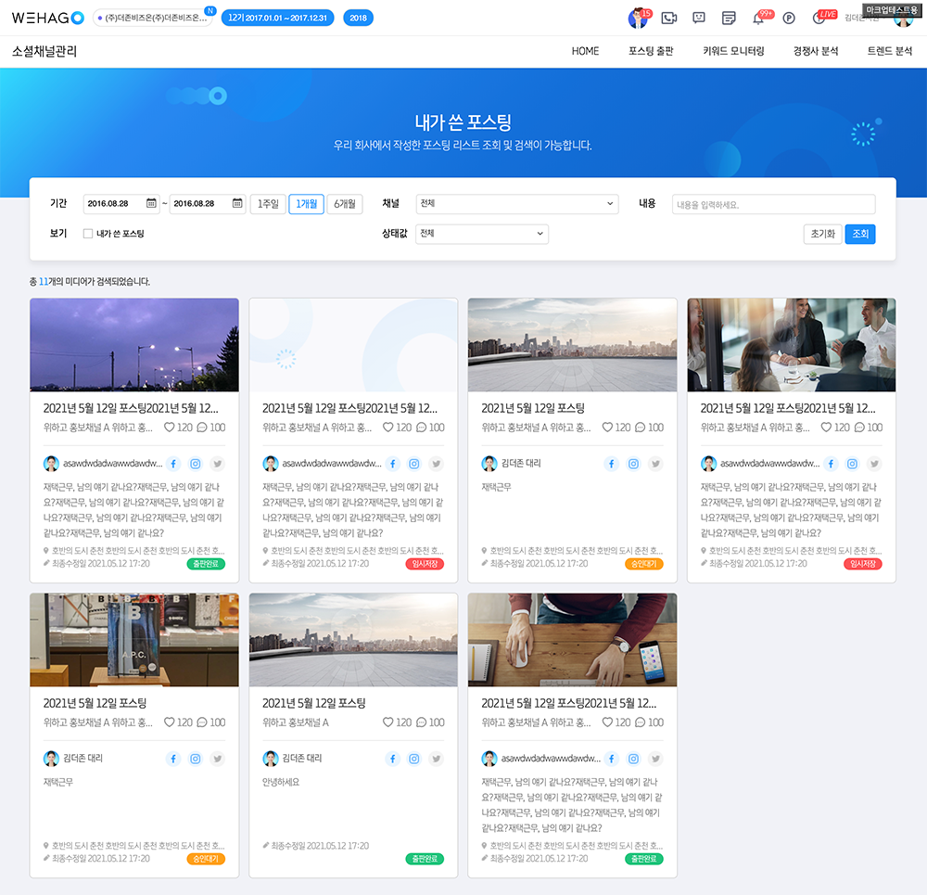Open the company selector dropdown in header
Screen dimensions: 927x895
(x=153, y=18)
